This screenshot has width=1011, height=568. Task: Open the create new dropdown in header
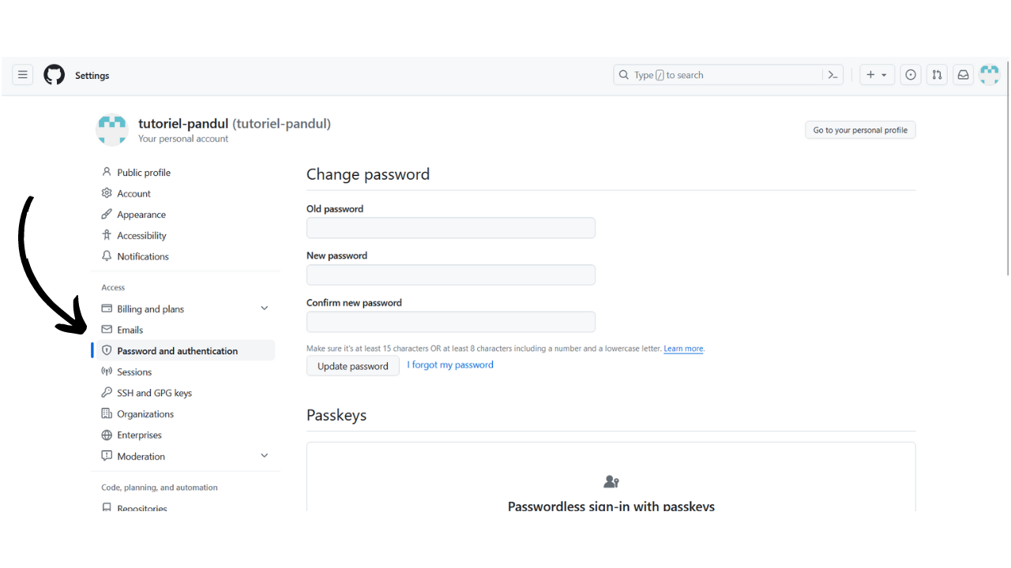(877, 74)
